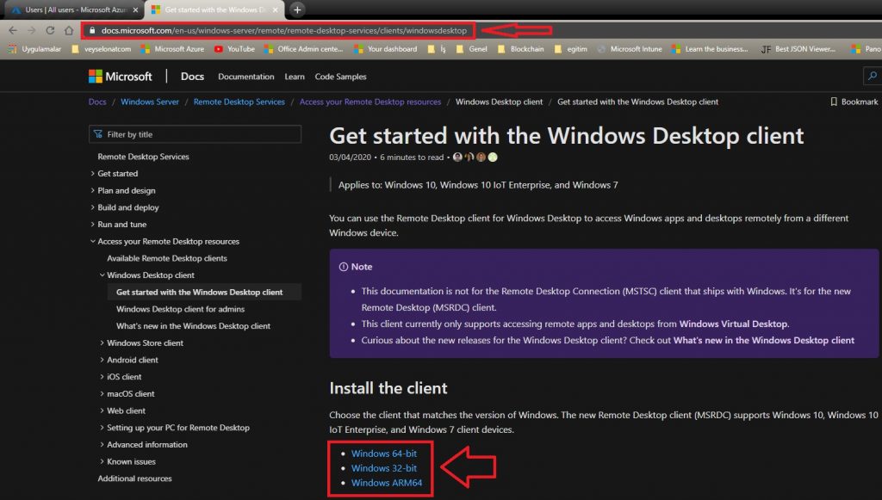The width and height of the screenshot is (882, 500).
Task: Expand the Web client node
Action: tap(122, 410)
